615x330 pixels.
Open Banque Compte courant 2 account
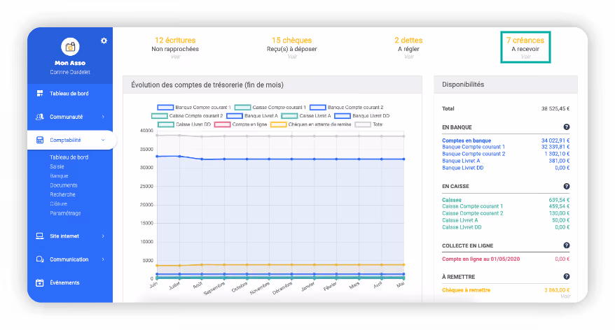point(474,154)
